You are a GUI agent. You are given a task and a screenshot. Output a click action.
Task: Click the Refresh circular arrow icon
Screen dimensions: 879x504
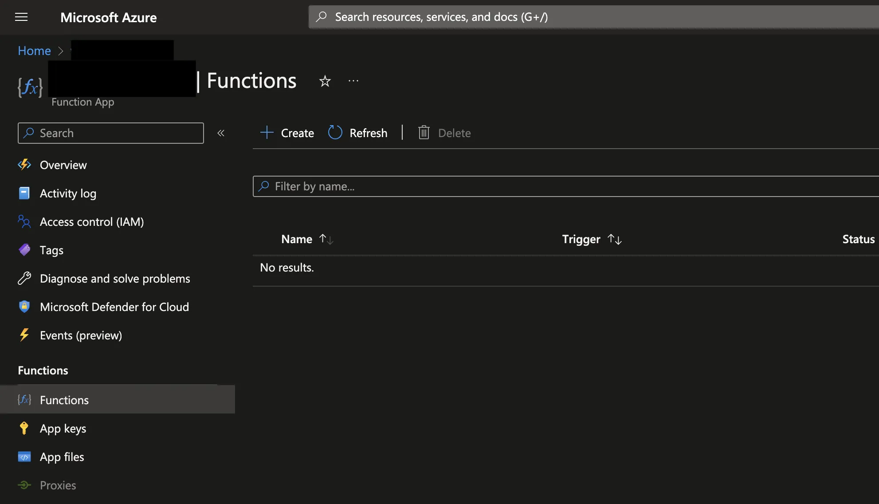(335, 133)
